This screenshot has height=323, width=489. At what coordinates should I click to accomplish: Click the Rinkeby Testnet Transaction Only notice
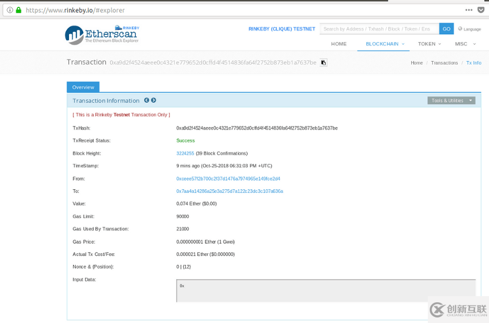(121, 115)
